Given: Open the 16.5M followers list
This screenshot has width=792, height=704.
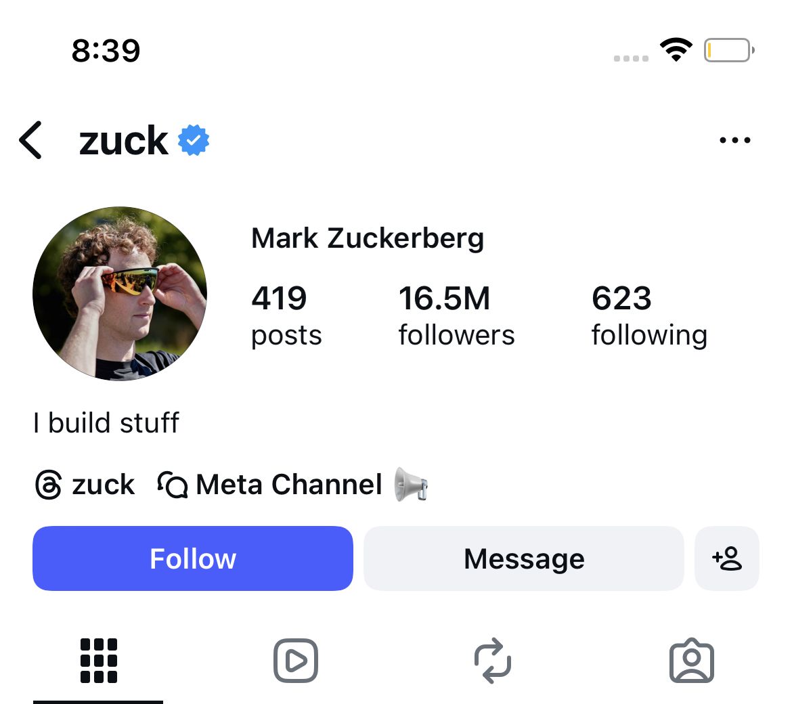Looking at the screenshot, I should (x=456, y=315).
